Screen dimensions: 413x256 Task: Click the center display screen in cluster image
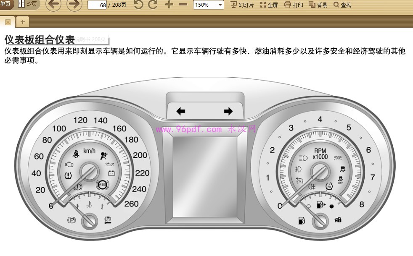click(x=205, y=178)
